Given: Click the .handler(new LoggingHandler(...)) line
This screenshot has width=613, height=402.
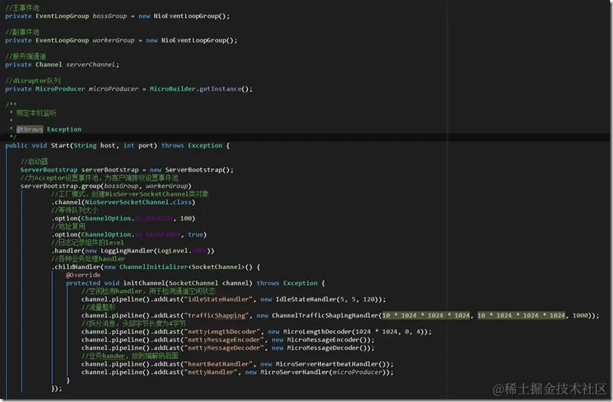Looking at the screenshot, I should point(133,251).
